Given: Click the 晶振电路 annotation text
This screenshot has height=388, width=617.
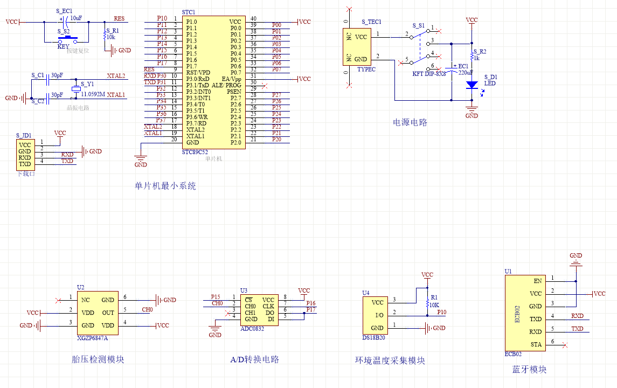Looking at the screenshot, I should point(78,108).
